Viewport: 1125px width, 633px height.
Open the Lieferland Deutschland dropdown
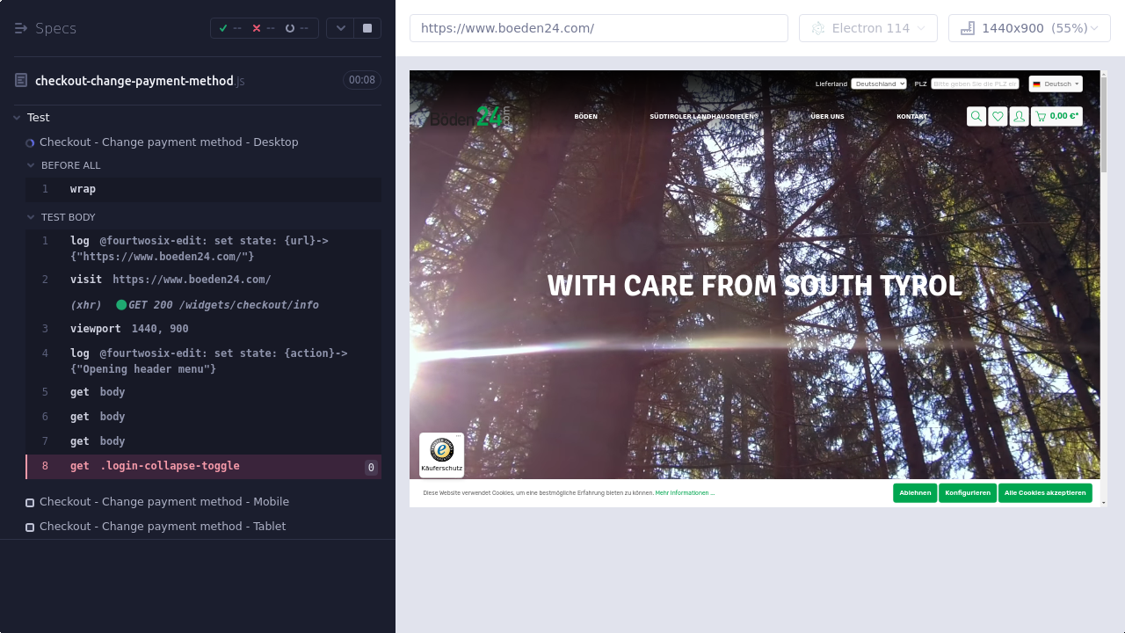pos(878,84)
